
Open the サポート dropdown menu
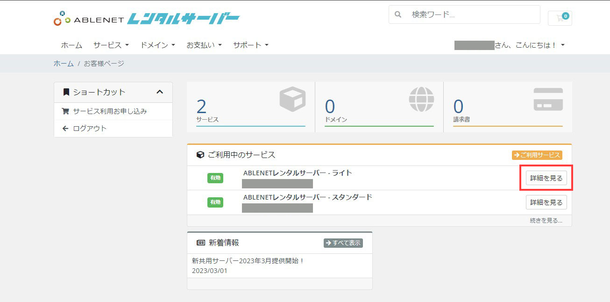[251, 45]
